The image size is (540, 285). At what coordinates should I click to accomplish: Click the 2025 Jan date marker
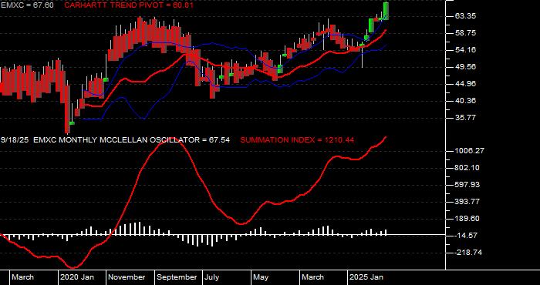366,277
